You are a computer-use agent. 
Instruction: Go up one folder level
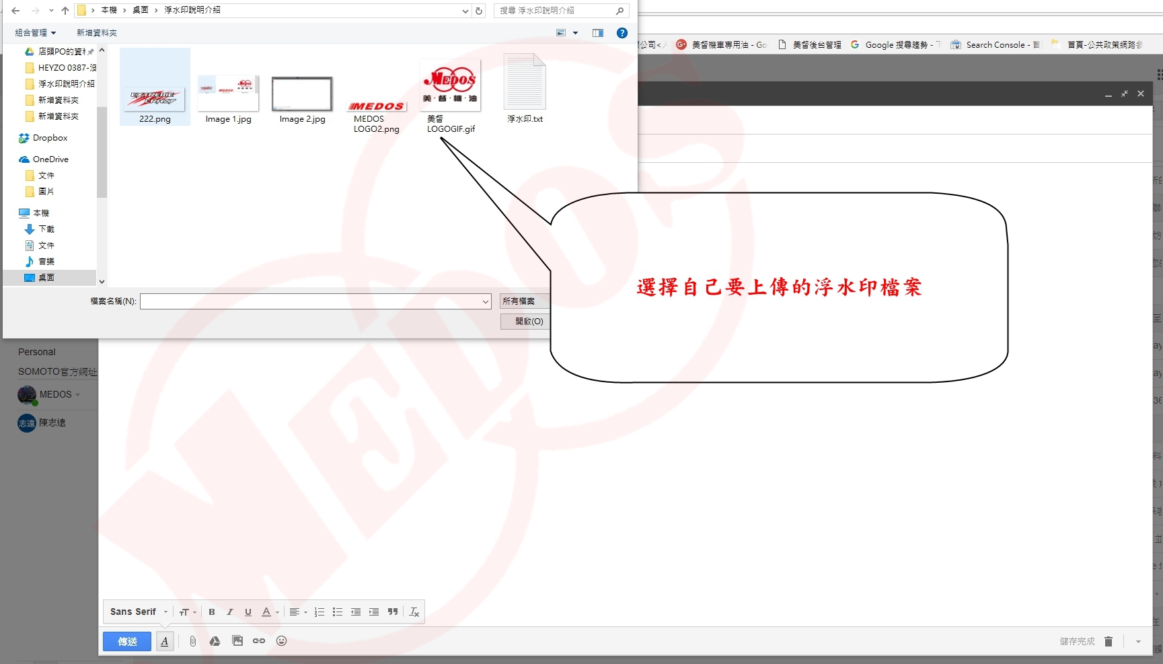click(65, 11)
